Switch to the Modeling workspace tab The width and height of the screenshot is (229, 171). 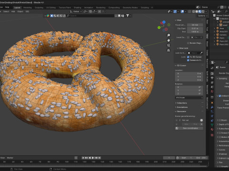tap(27, 8)
